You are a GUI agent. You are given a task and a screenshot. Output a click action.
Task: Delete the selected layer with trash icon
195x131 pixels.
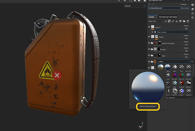click(188, 21)
